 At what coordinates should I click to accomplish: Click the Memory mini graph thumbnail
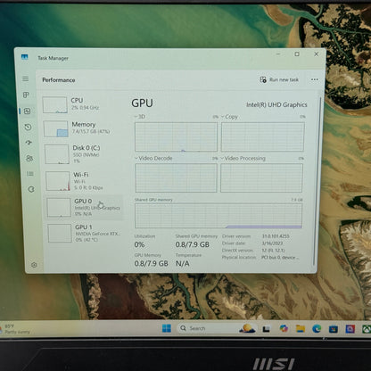point(55,128)
